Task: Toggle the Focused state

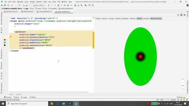Action: [x=104, y=19]
